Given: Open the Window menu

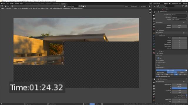Looking at the screenshot, I should pyautogui.click(x=17, y=3).
